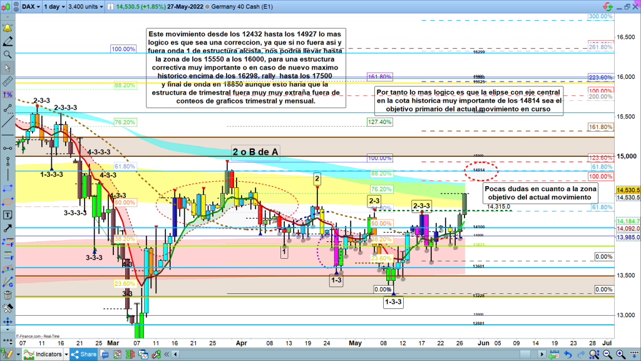Viewport: 641px width, 361px height.
Task: Activate the magnifier zoom tool
Action: coord(8,55)
